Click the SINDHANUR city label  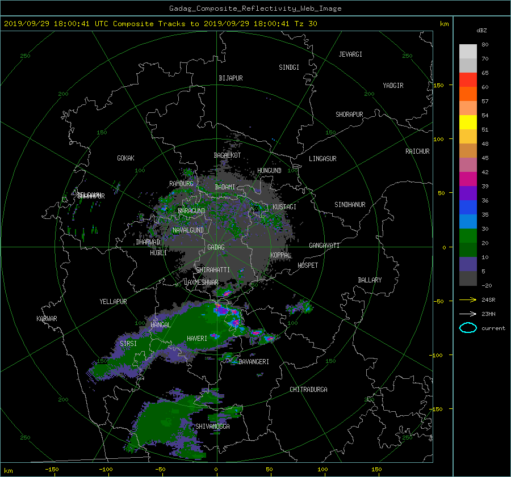pos(350,205)
